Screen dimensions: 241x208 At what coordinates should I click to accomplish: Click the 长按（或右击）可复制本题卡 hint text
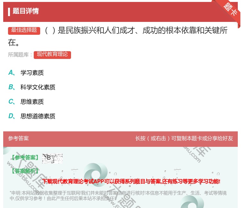[184, 138]
